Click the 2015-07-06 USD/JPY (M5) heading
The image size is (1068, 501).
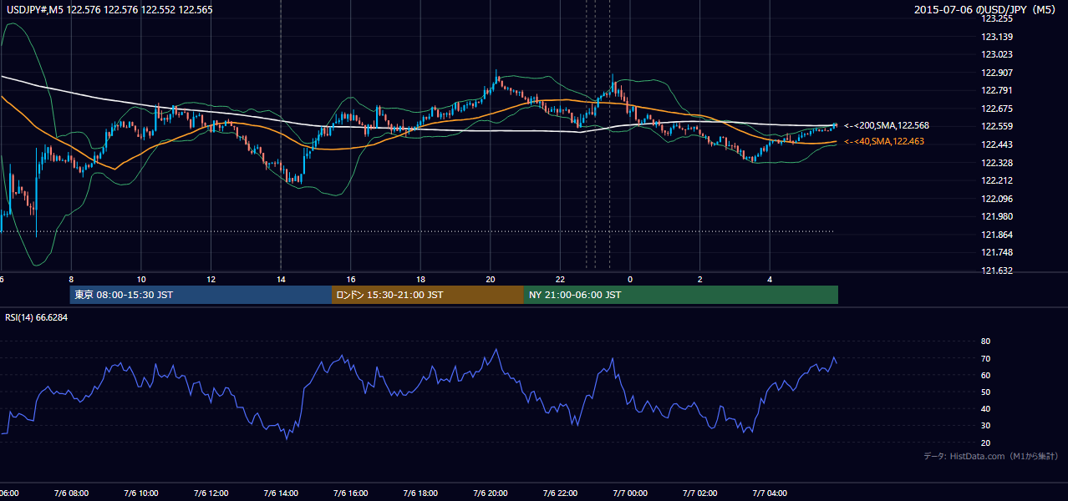[x=986, y=10]
